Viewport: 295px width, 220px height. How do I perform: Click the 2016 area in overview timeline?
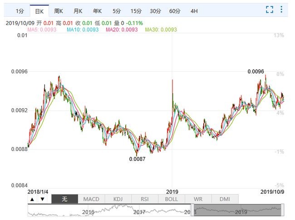pos(88,211)
